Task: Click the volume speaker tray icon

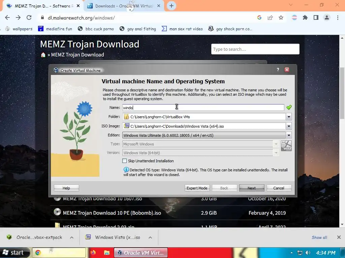Action: click(308, 253)
